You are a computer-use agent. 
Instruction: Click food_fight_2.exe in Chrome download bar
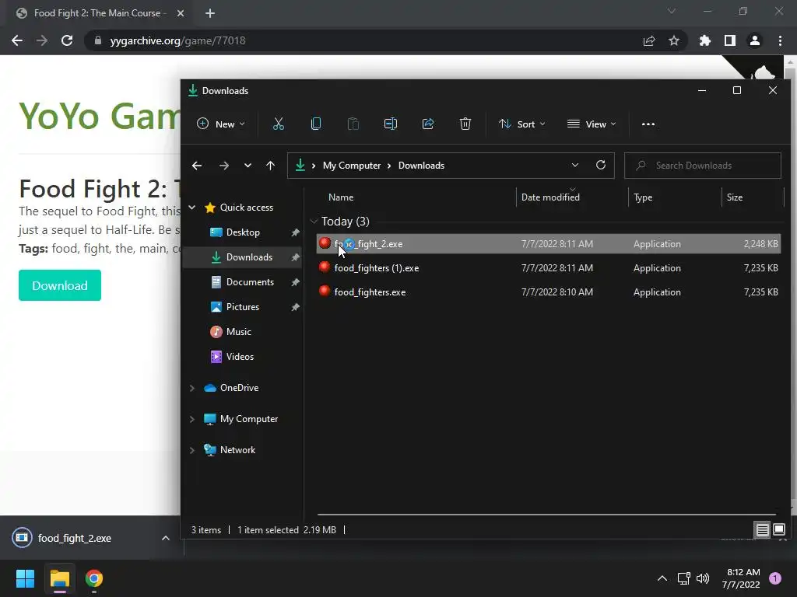tap(74, 538)
